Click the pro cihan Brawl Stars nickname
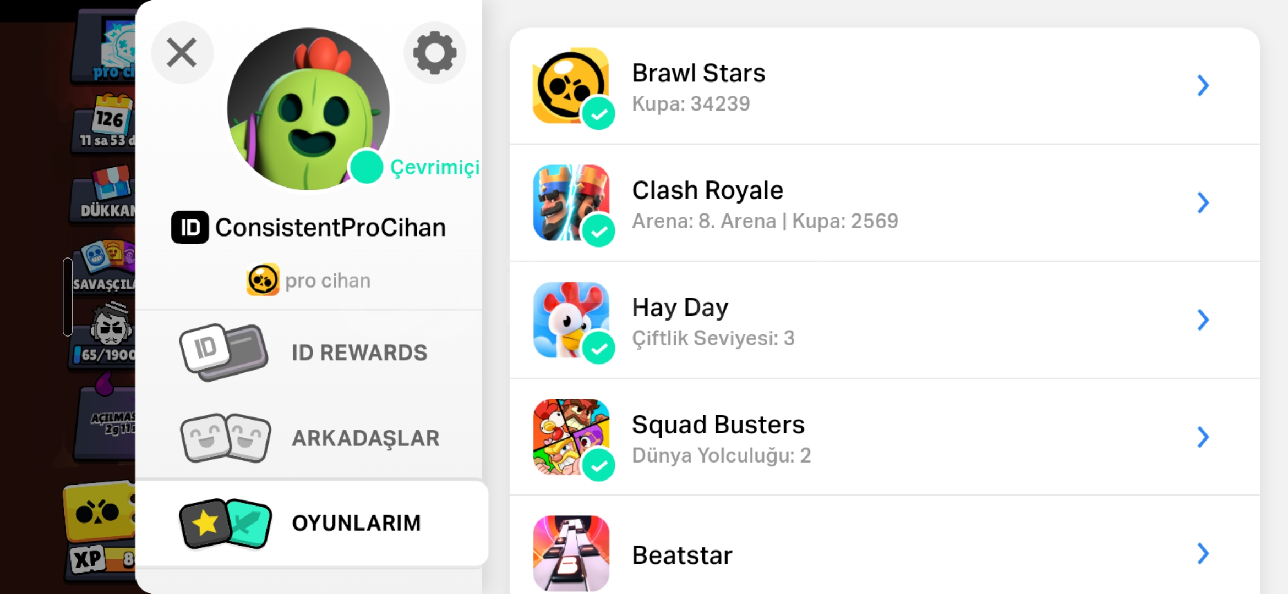Viewport: 1288px width, 594px height. pyautogui.click(x=328, y=280)
